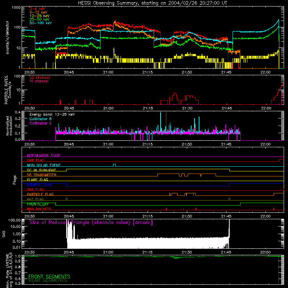This screenshot has width=288, height=288.
Task: Click the 22:00 tick label under particle rates plot
Action: click(x=266, y=108)
